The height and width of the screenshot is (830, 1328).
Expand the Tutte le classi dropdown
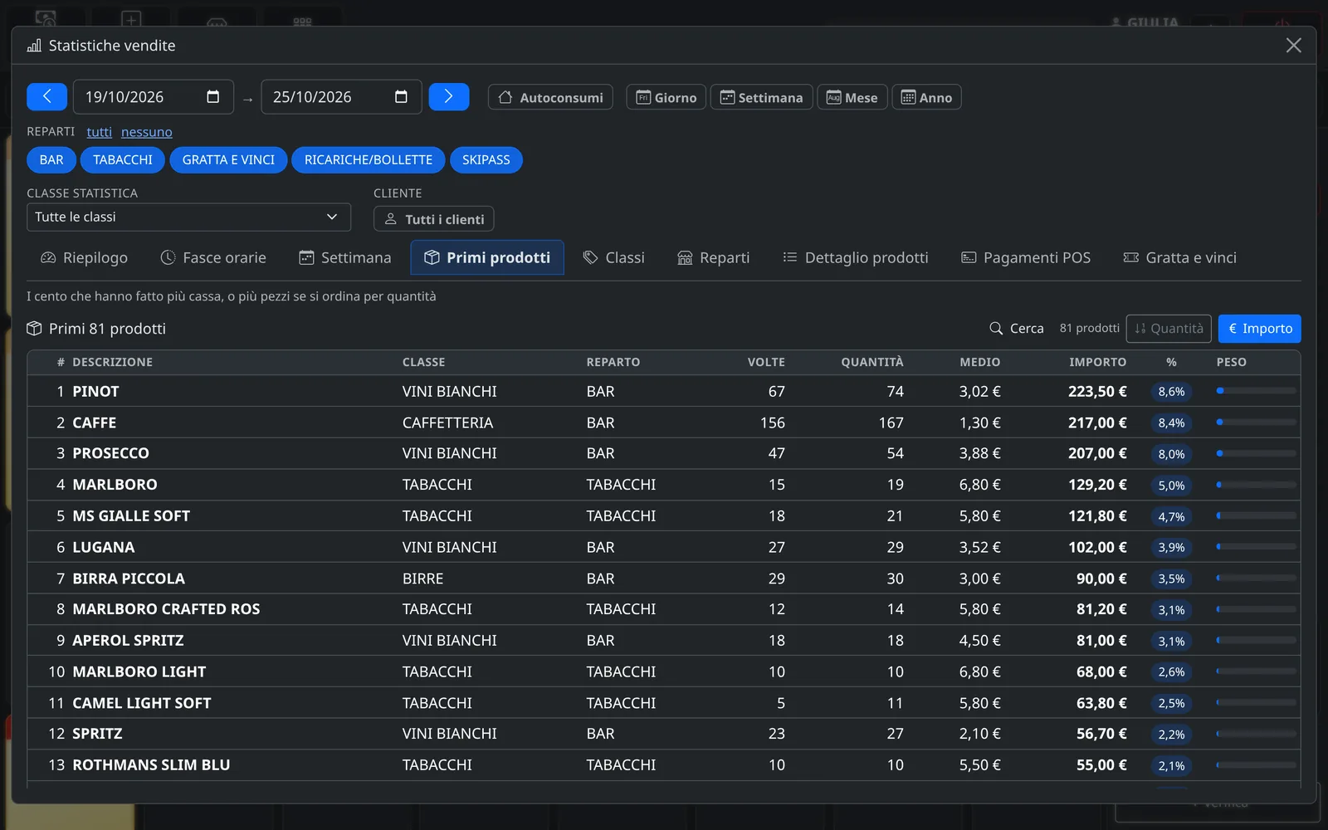188,217
